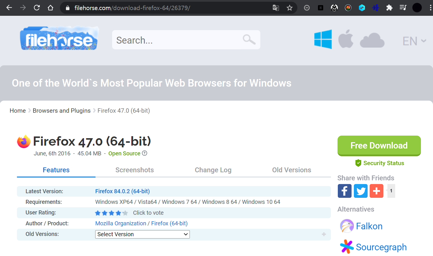Image resolution: width=433 pixels, height=256 pixels.
Task: Open the Extensions puzzle piece icon
Action: click(389, 8)
